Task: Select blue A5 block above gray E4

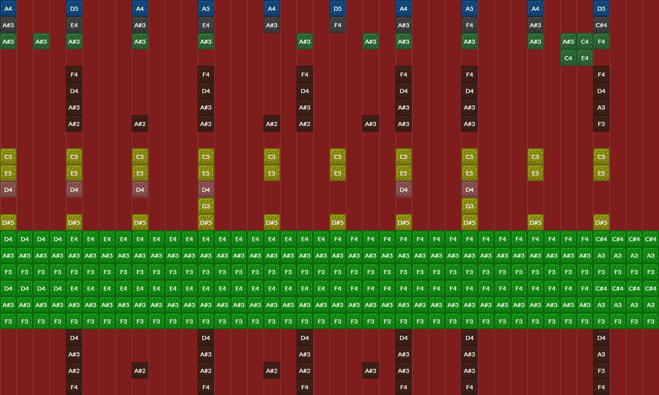Action: point(206,9)
